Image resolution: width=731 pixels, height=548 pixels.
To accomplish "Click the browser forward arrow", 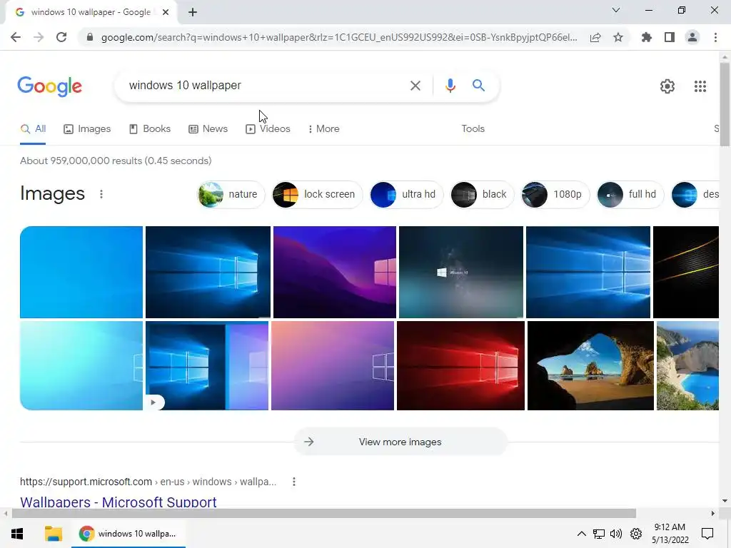I will point(39,37).
